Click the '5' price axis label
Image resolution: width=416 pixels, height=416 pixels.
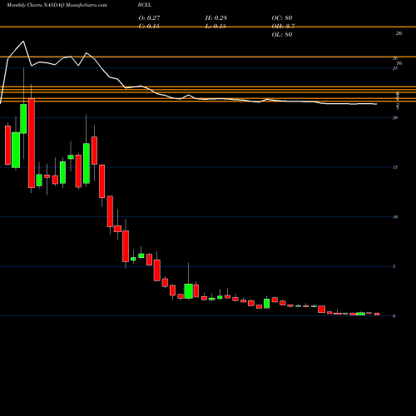click(394, 266)
